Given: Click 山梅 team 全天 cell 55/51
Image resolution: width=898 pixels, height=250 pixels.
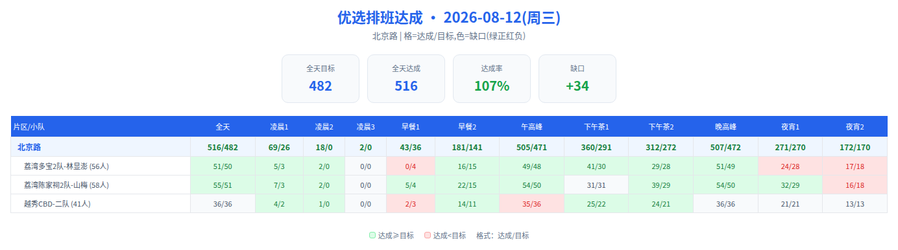Looking at the screenshot, I should tap(223, 185).
